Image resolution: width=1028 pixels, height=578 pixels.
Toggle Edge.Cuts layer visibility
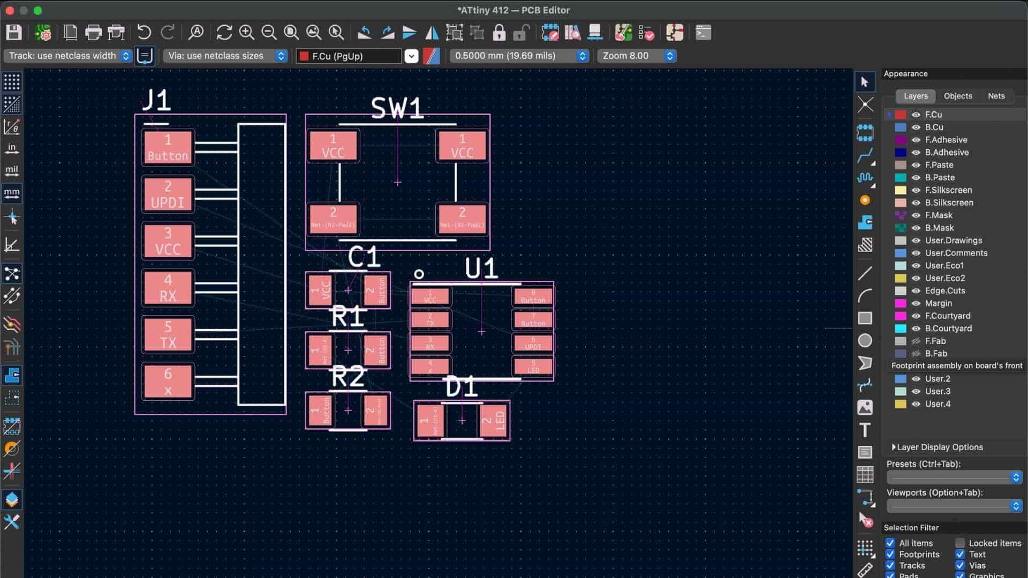coord(916,291)
